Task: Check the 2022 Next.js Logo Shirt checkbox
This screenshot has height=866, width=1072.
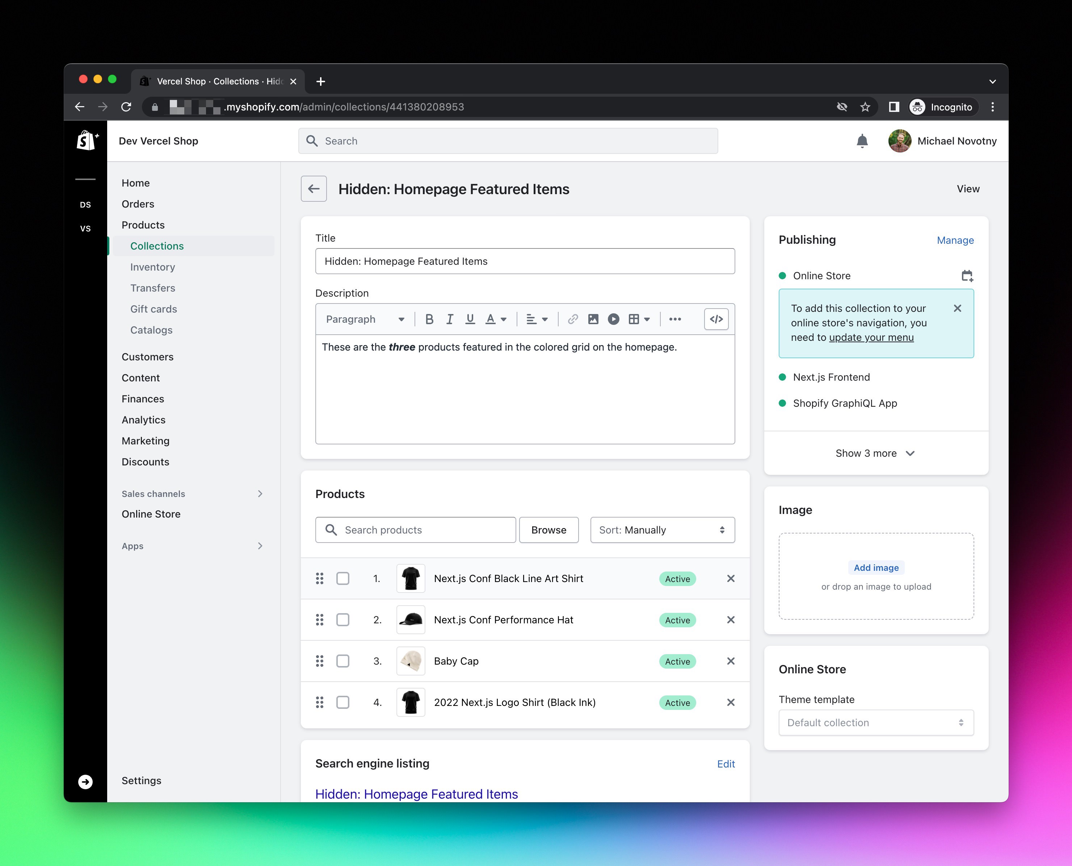Action: (343, 702)
